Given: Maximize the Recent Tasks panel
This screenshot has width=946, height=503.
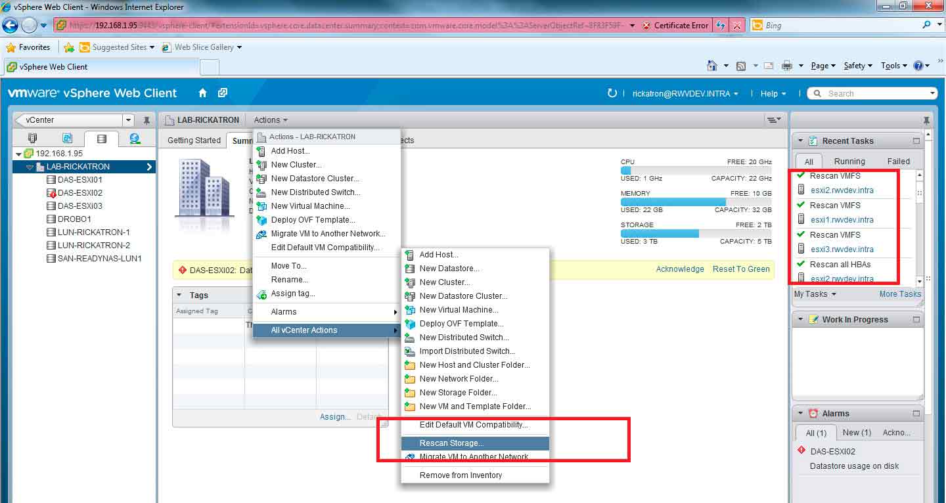Looking at the screenshot, I should tap(916, 141).
